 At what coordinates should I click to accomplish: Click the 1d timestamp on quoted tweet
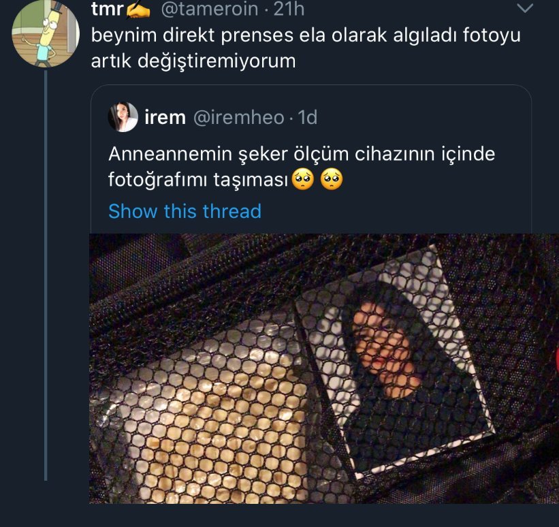point(308,117)
